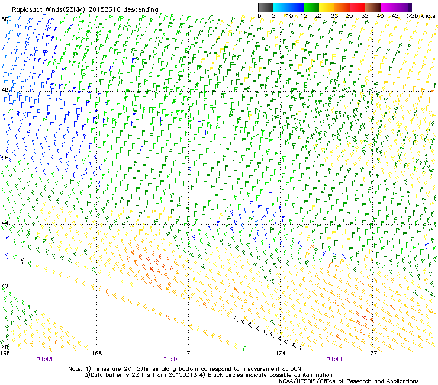Click the blue 5-15 knots legend segment
Viewport: 438px width, 385px height.
(x=288, y=7)
